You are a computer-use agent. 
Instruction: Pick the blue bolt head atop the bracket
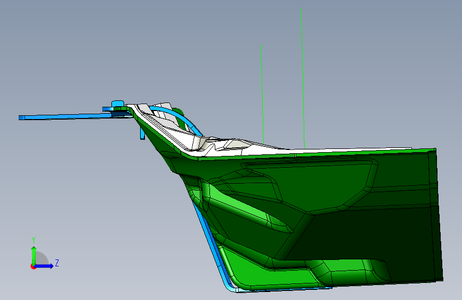[x=118, y=104]
